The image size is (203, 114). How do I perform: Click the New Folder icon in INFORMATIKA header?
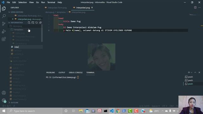click(x=33, y=22)
